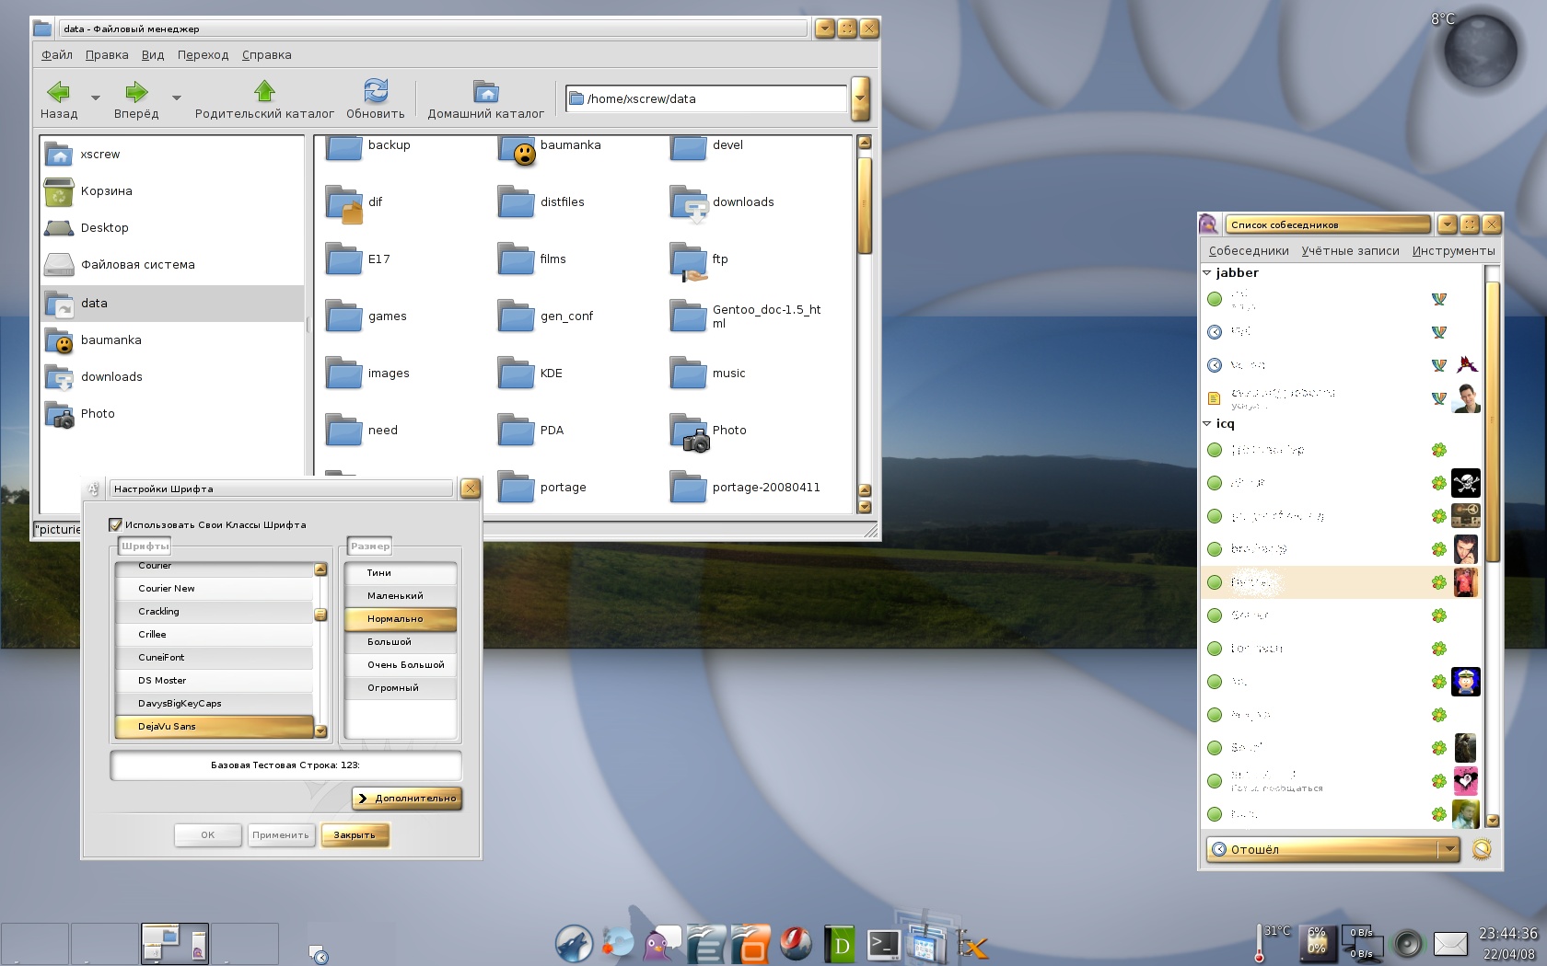Choose Большой font size
Viewport: 1547px width, 966px height.
(x=401, y=642)
